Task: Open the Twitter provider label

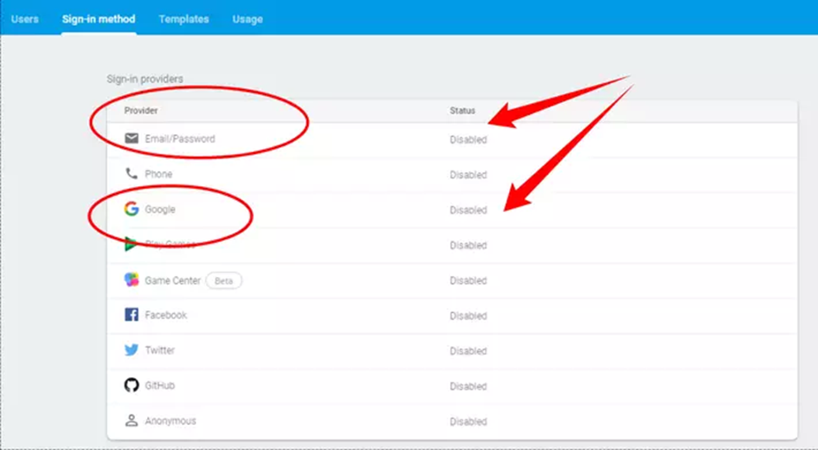Action: click(x=160, y=350)
